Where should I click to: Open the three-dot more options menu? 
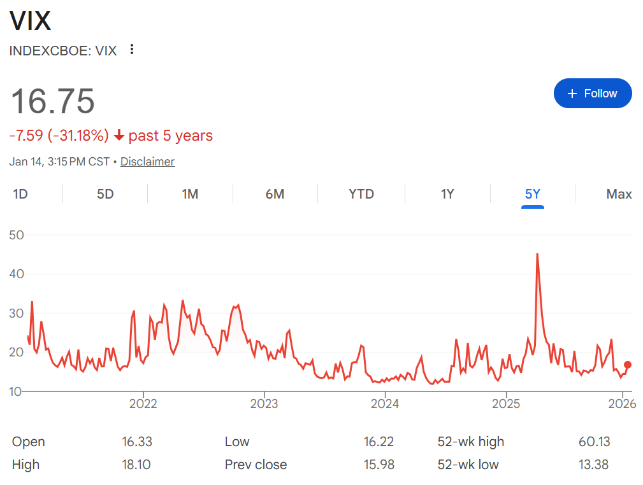[132, 50]
